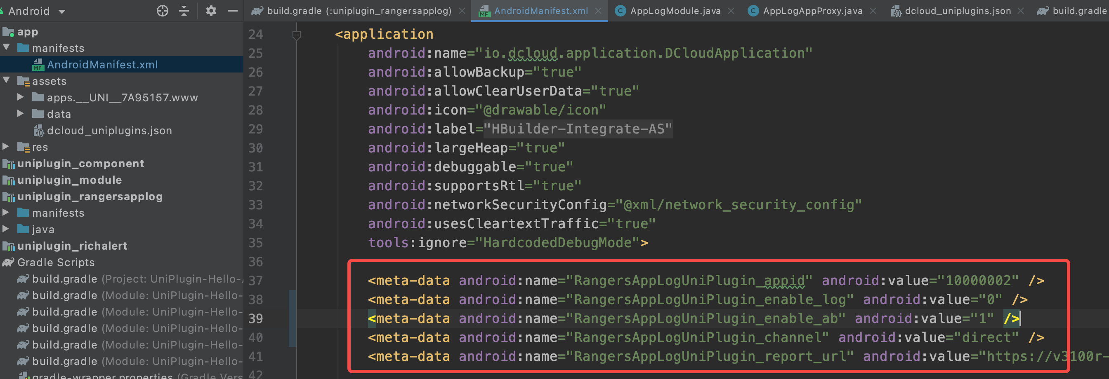Click the RangersAppLogUniPlugin_report_url name

710,356
